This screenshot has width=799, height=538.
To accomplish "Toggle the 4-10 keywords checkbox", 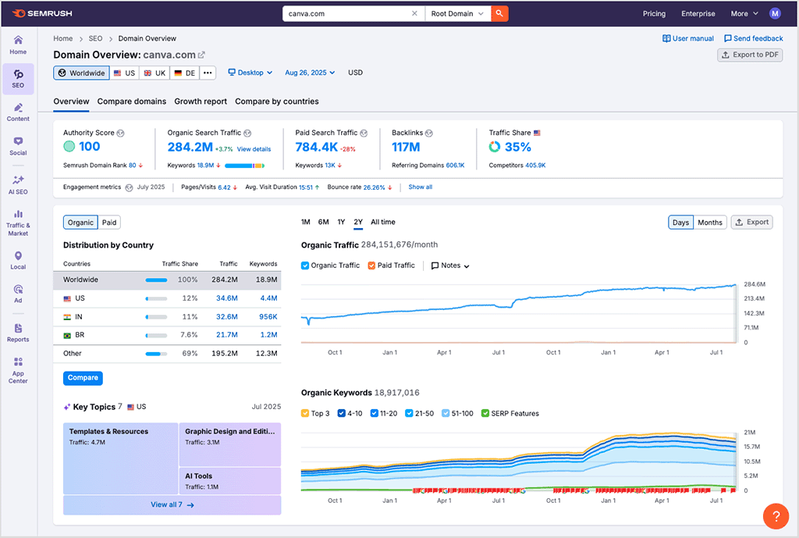I will point(342,414).
